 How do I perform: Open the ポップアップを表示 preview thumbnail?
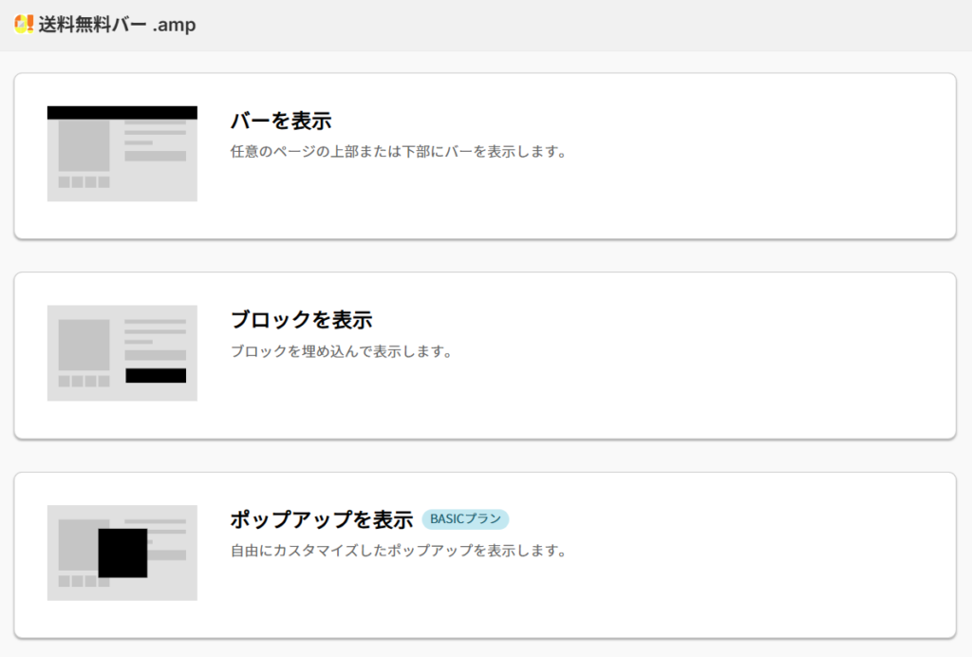point(122,553)
